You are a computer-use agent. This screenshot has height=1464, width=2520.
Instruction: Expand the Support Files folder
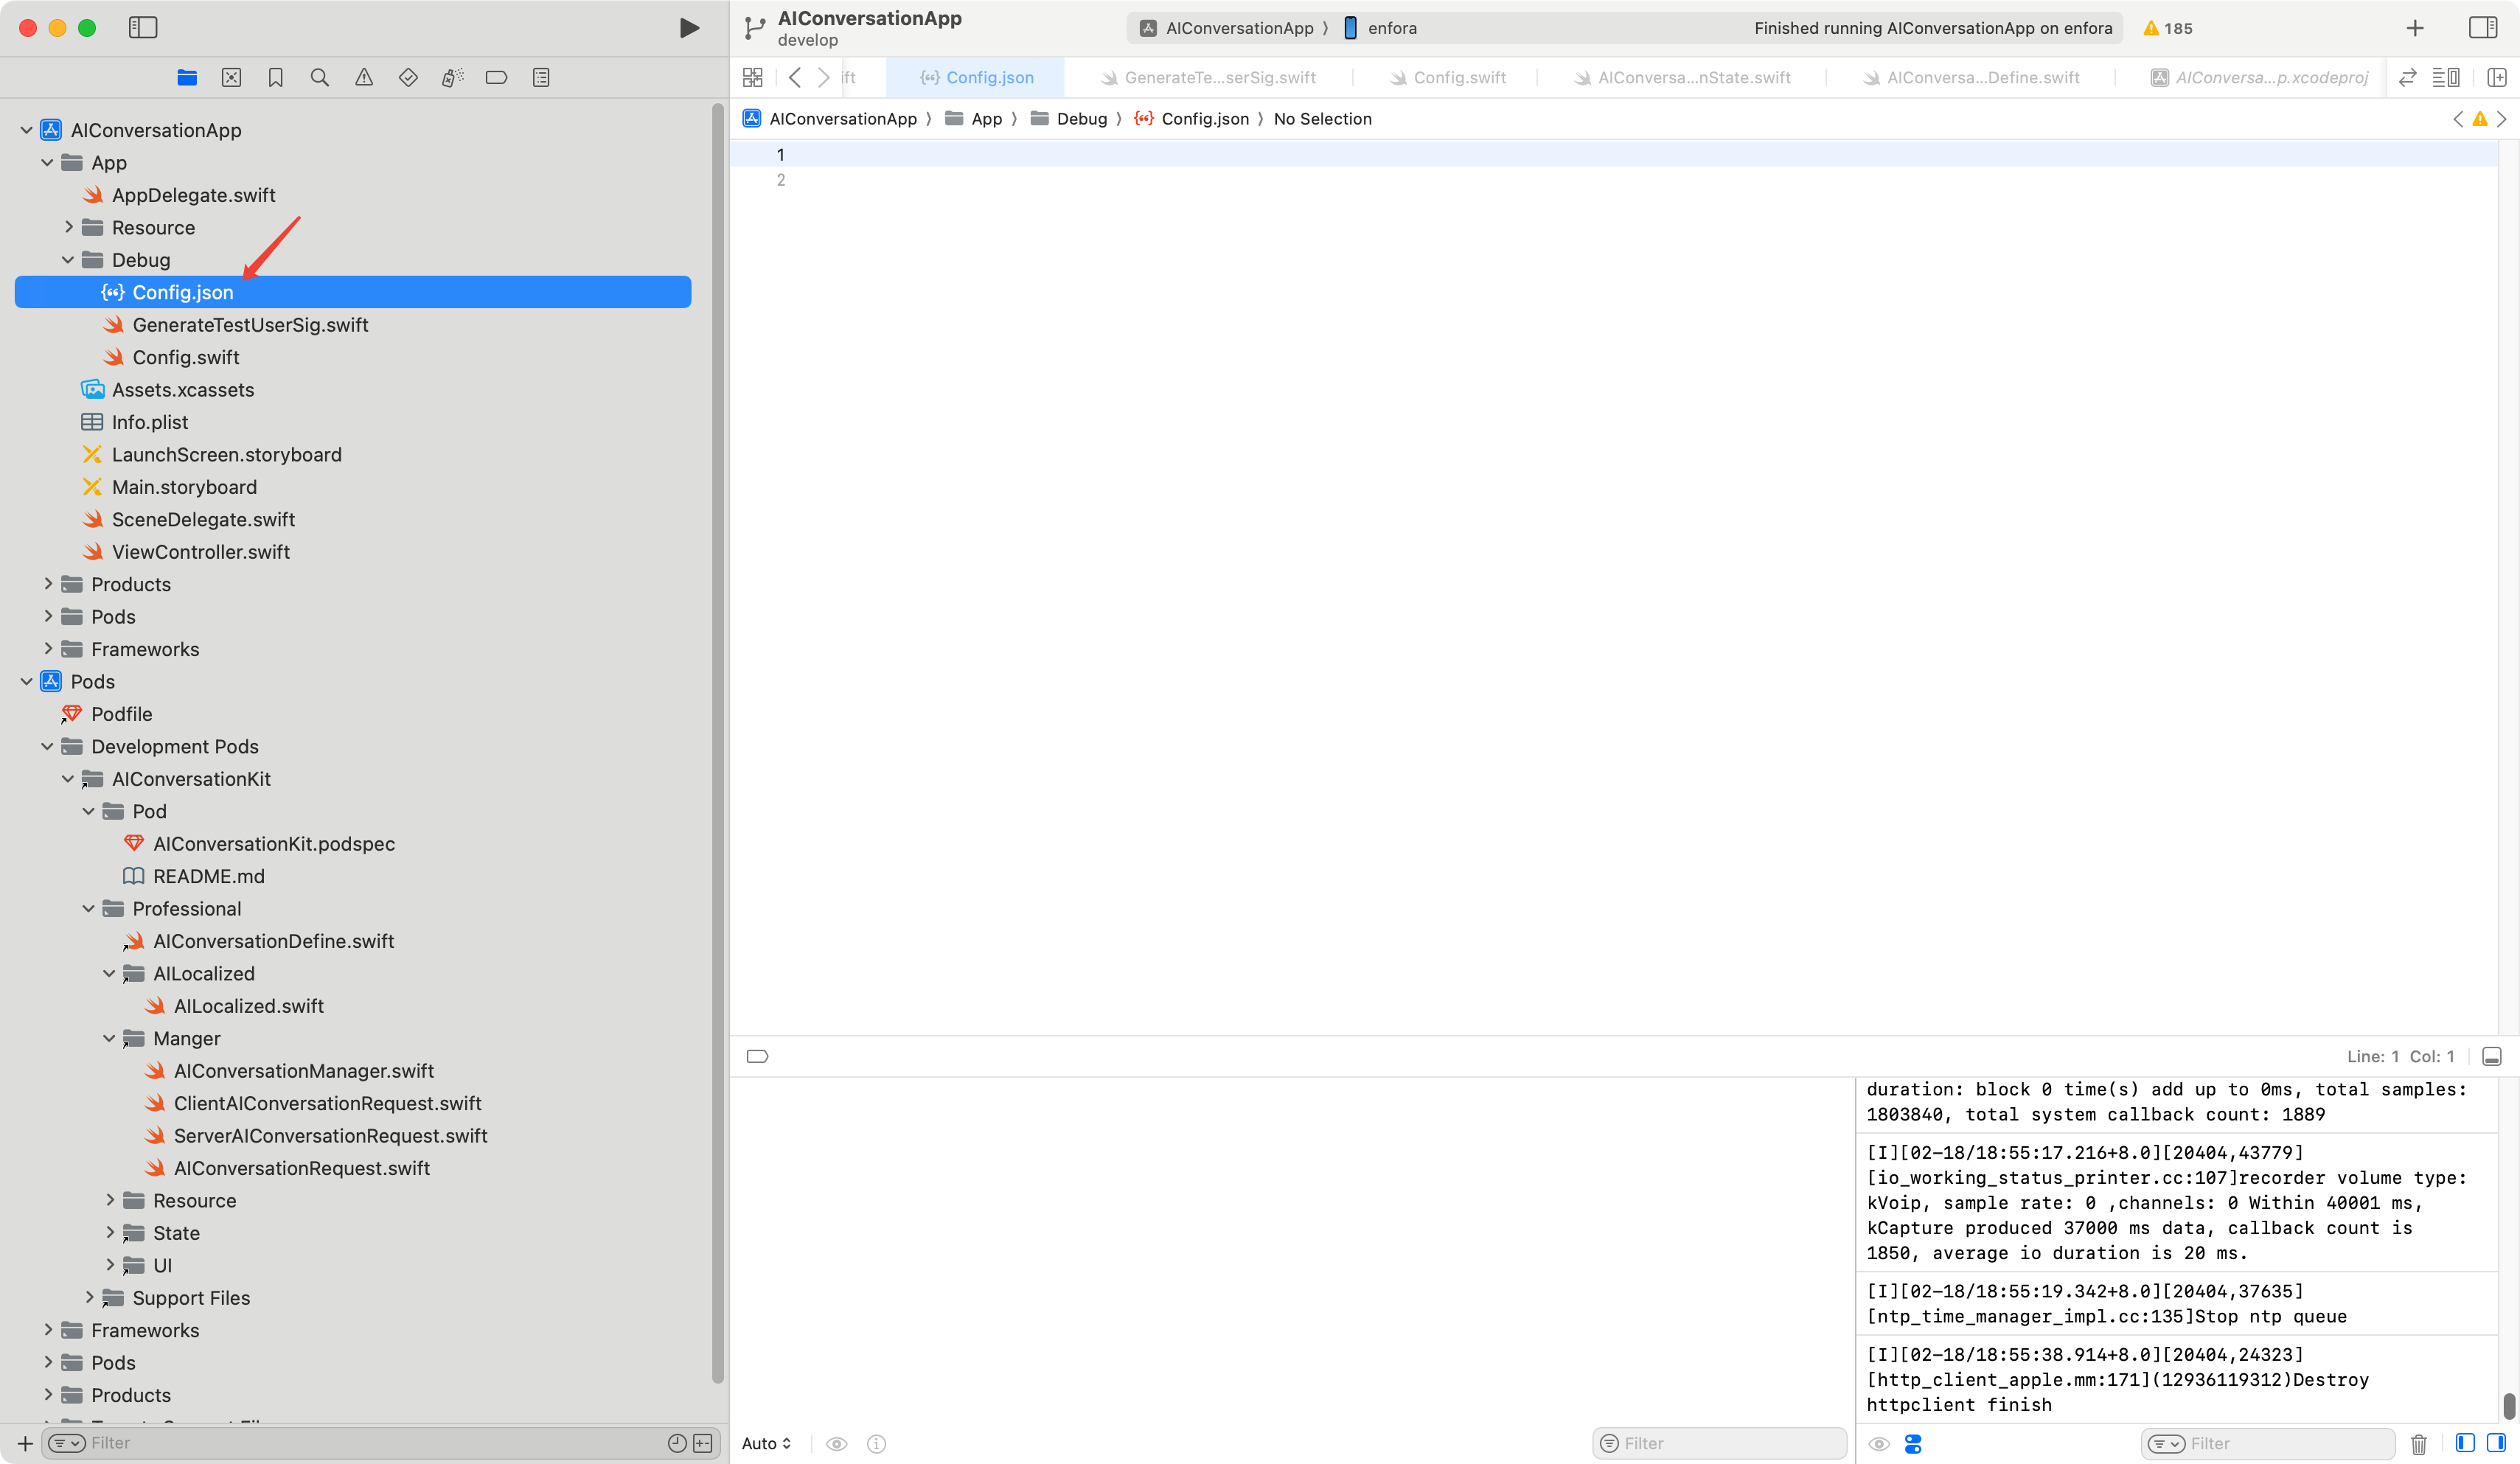(89, 1297)
